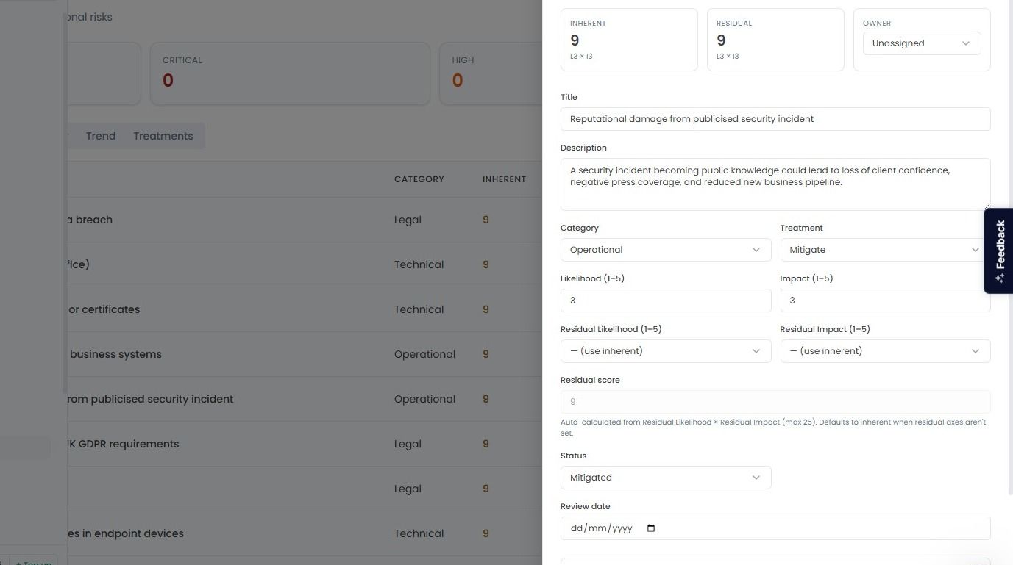Open the Treatment dropdown set to Mitigate
1013x565 pixels.
885,250
